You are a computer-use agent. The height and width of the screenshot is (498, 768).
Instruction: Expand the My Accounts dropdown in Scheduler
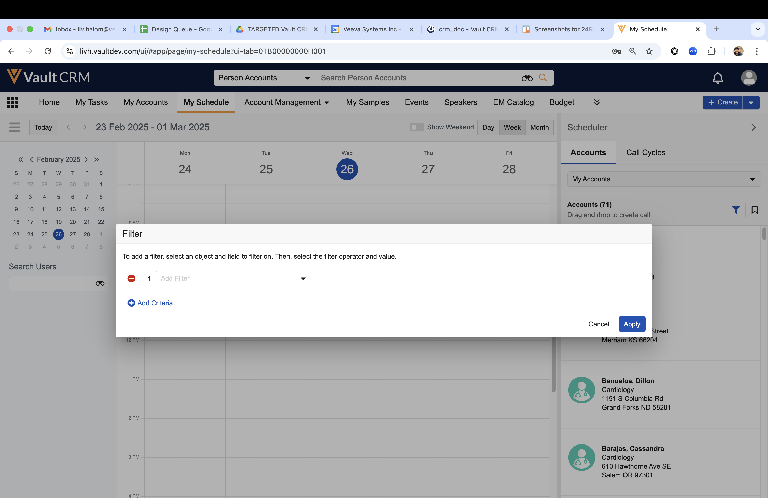(x=664, y=179)
